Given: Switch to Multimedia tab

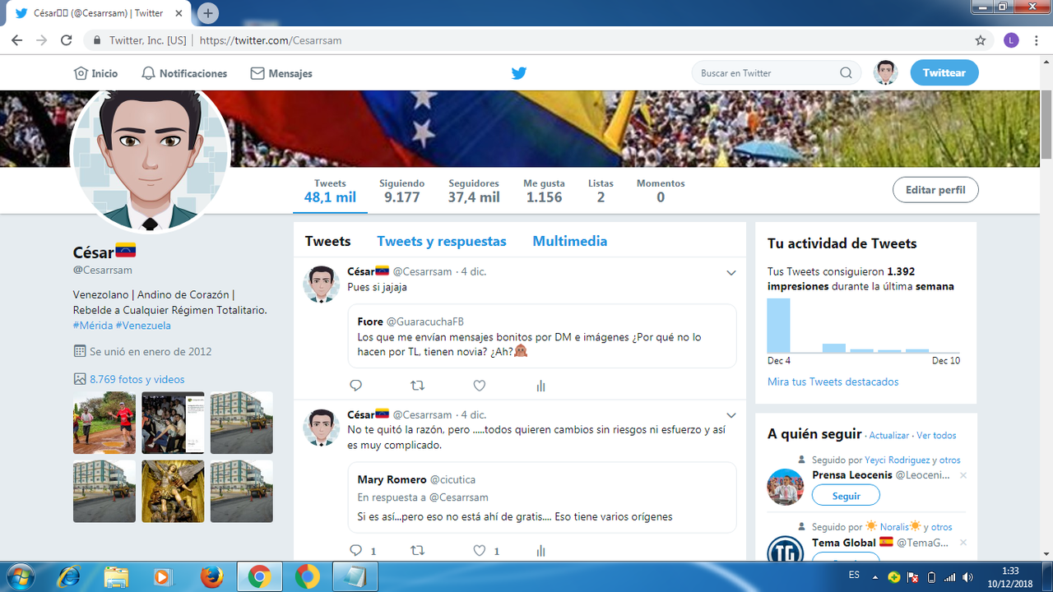Looking at the screenshot, I should 570,241.
